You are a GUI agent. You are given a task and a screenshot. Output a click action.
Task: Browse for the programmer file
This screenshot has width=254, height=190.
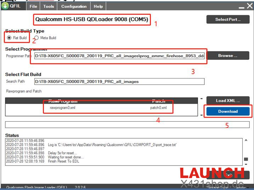point(228,56)
